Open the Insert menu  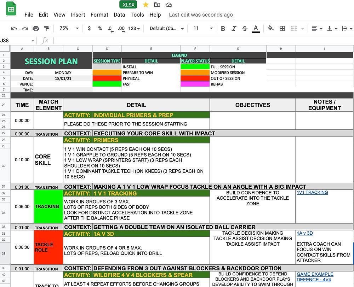[78, 14]
